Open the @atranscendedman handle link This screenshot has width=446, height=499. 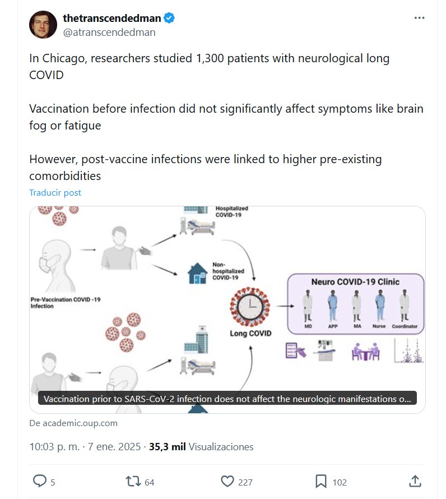coord(109,32)
